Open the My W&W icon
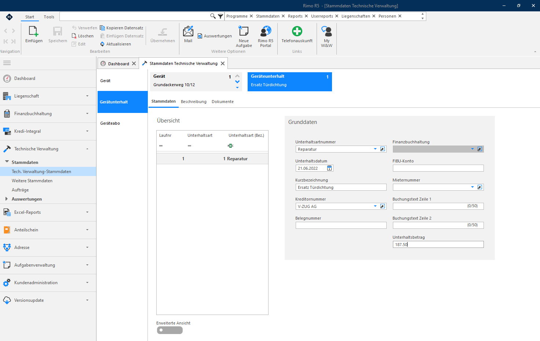 pyautogui.click(x=326, y=32)
